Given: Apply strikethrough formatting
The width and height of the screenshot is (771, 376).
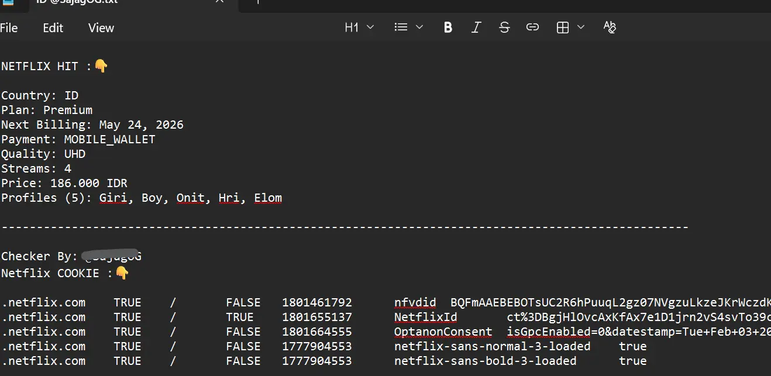Looking at the screenshot, I should [x=504, y=27].
